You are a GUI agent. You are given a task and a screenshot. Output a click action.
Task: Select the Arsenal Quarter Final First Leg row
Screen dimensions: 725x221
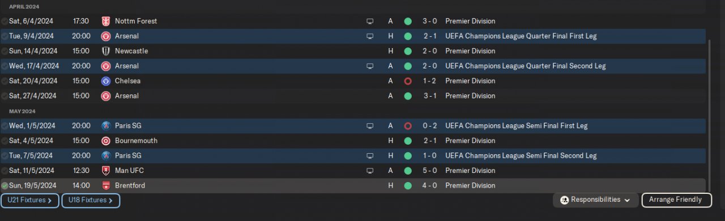tap(353, 36)
